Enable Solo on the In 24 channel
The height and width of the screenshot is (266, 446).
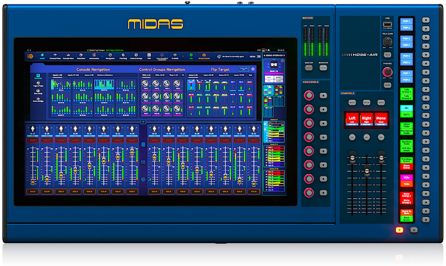pyautogui.click(x=132, y=191)
